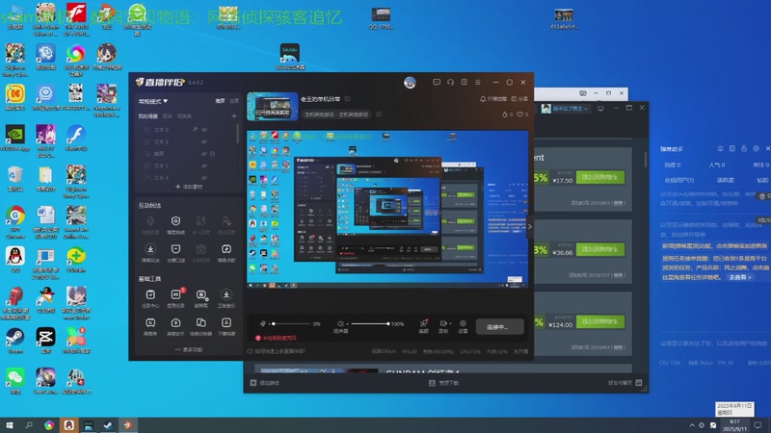Open the 常规模式 mode dropdown

(x=153, y=101)
